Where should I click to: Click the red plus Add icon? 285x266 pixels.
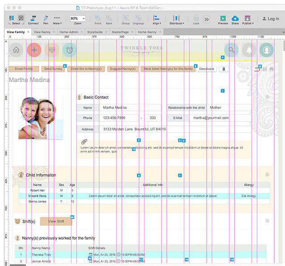tap(34, 50)
